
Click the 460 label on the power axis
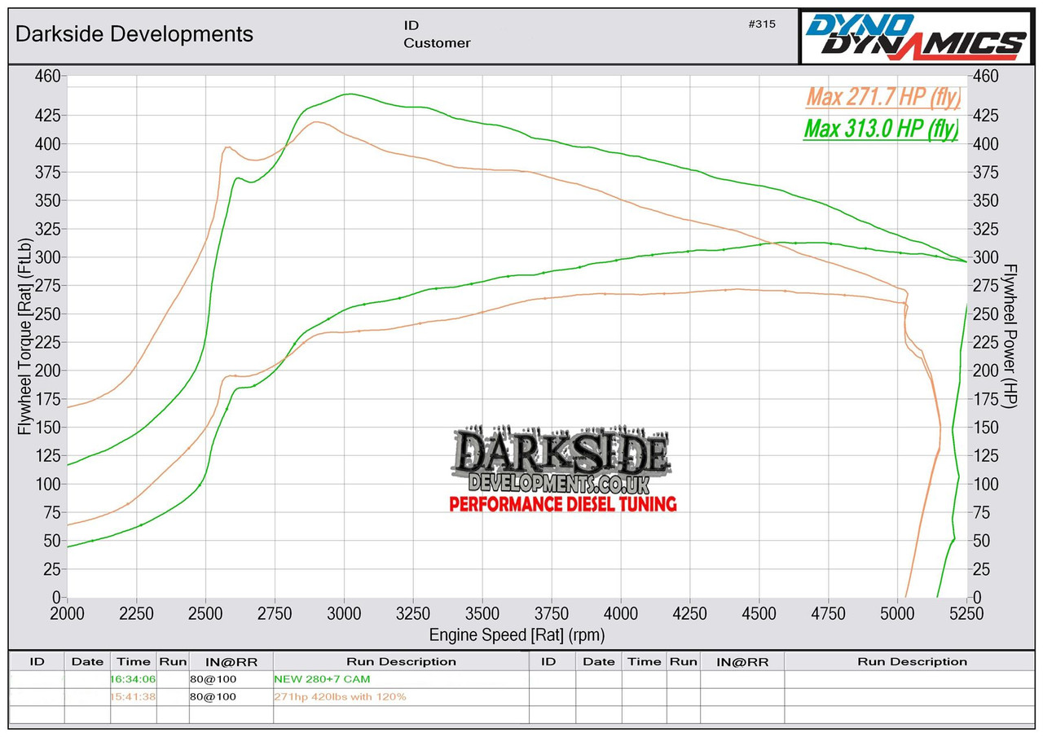coord(985,76)
